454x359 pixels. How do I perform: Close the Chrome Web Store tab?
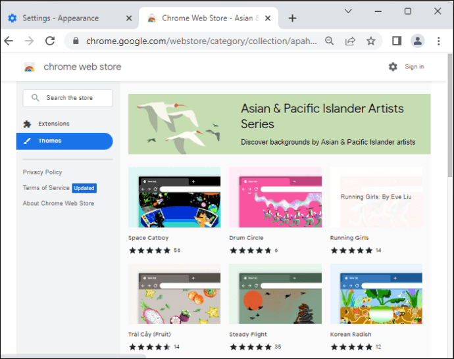point(268,18)
